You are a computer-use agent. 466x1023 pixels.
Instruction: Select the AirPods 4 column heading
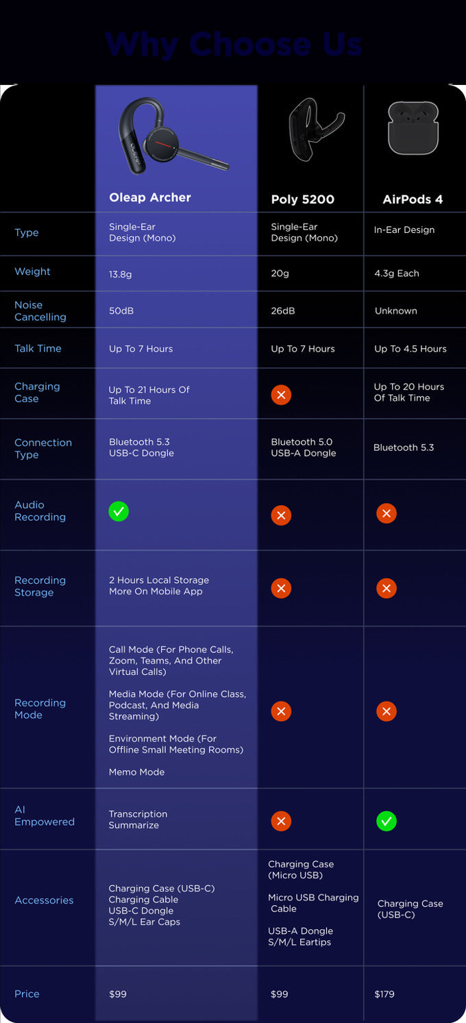413,199
